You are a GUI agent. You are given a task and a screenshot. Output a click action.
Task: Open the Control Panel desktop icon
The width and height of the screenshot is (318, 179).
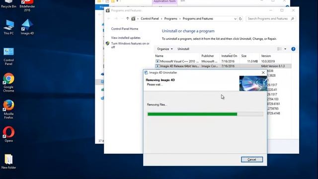tap(8, 56)
